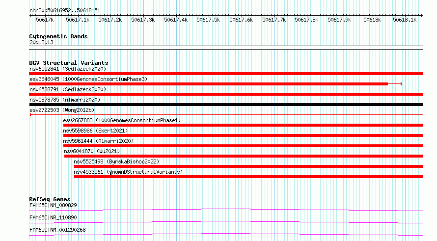Click the black bar under nsv5878785

coord(226,105)
